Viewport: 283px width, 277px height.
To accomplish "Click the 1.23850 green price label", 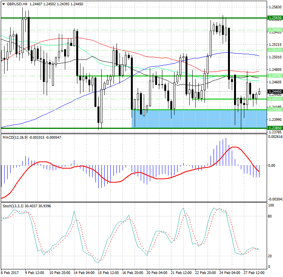I will (x=274, y=128).
